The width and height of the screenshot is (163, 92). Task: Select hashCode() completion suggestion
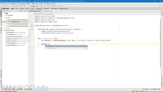point(66,48)
